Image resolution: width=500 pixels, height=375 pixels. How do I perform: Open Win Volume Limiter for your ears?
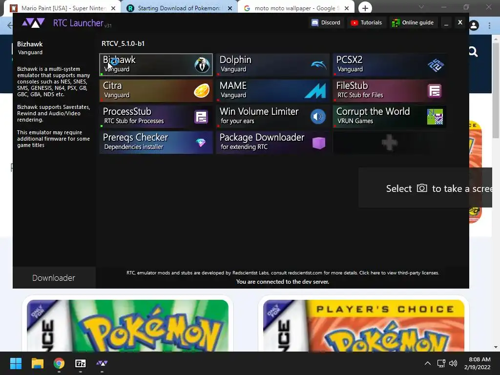272,116
